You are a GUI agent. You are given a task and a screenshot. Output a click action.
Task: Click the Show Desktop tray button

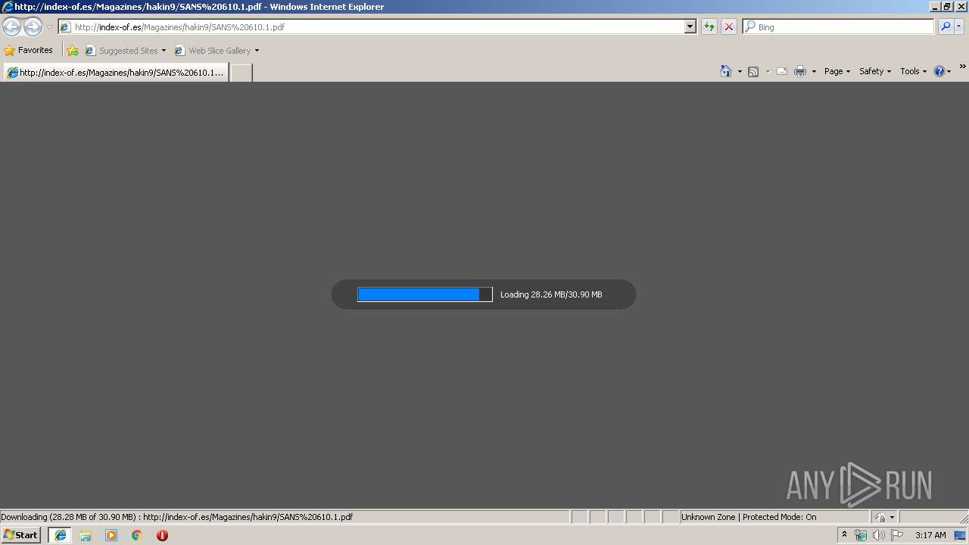(960, 535)
